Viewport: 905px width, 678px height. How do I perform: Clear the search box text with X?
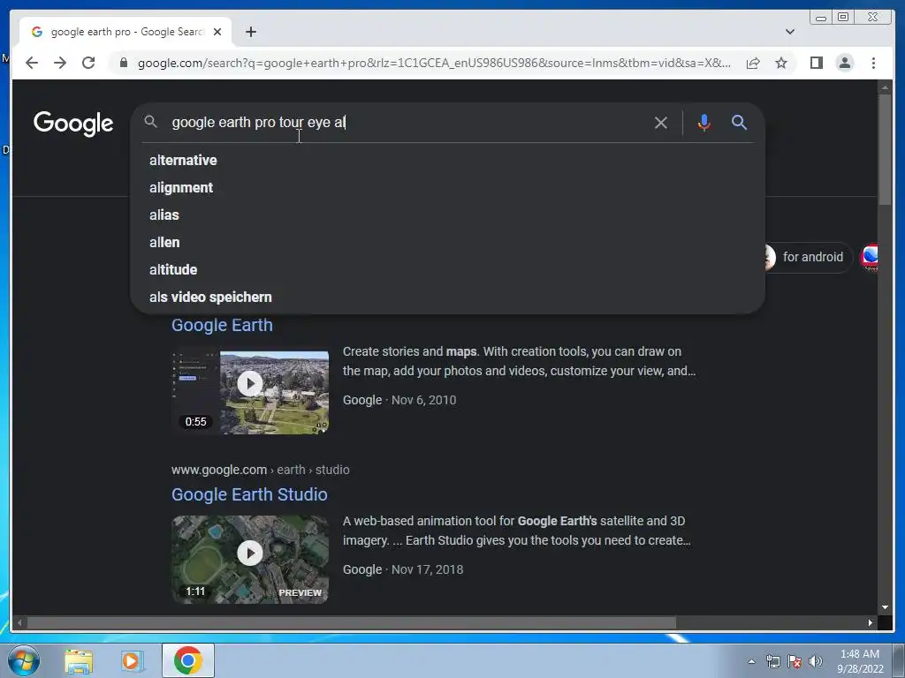[x=661, y=122]
